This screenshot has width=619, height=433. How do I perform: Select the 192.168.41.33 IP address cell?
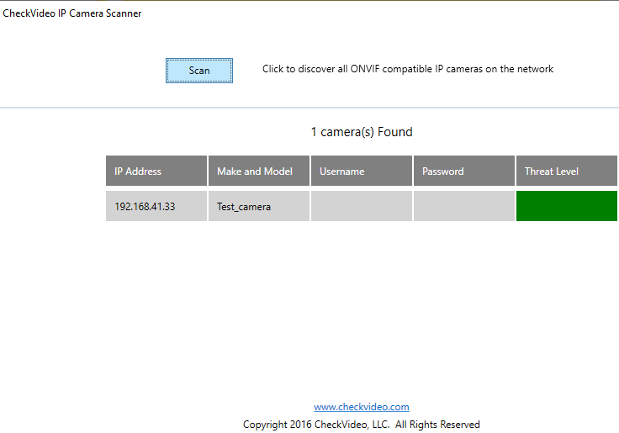[156, 206]
